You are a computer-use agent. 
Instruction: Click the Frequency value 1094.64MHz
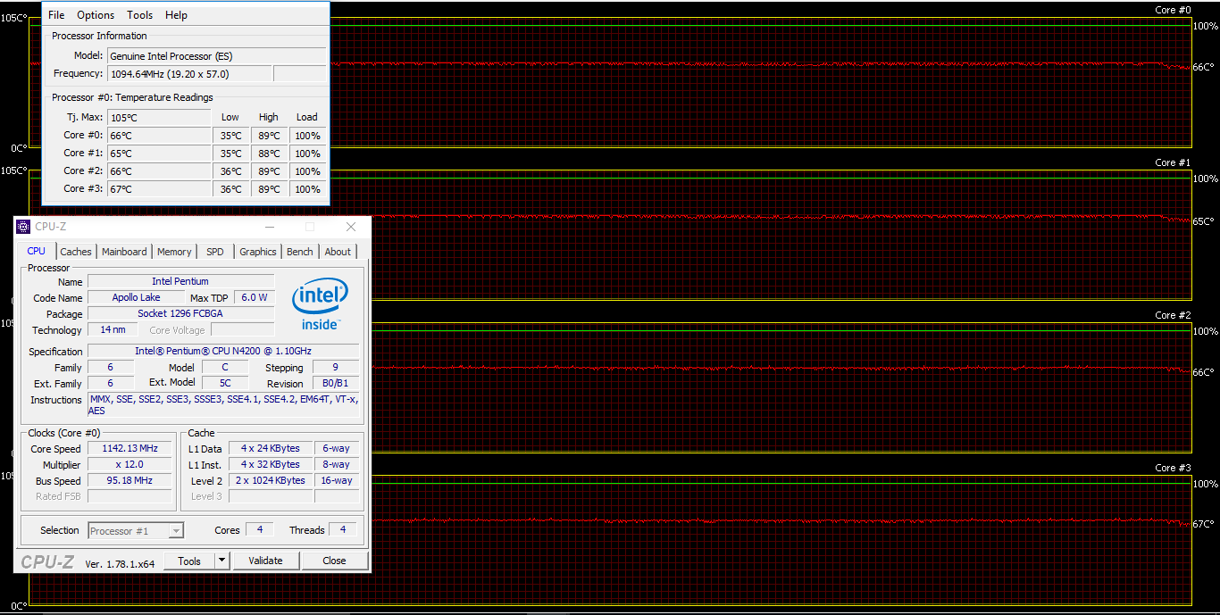point(189,74)
